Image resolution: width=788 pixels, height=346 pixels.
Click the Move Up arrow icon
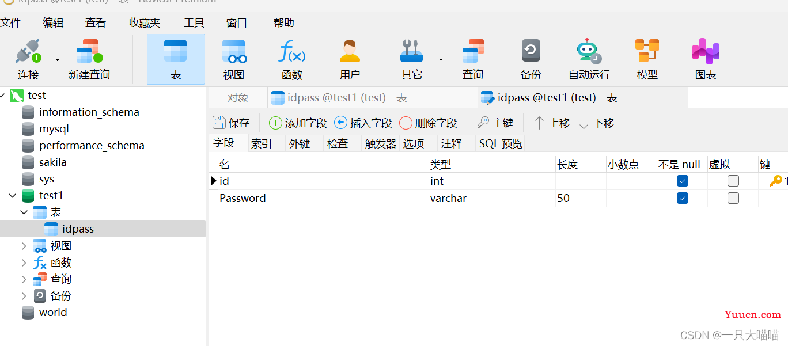click(539, 123)
